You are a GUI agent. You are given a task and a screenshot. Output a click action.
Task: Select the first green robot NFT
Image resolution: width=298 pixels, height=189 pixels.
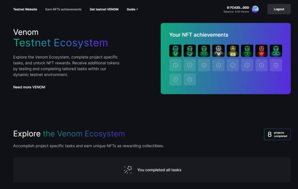[175, 51]
